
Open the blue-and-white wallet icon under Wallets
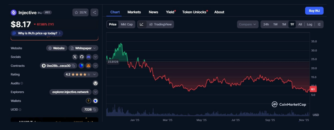point(96,101)
